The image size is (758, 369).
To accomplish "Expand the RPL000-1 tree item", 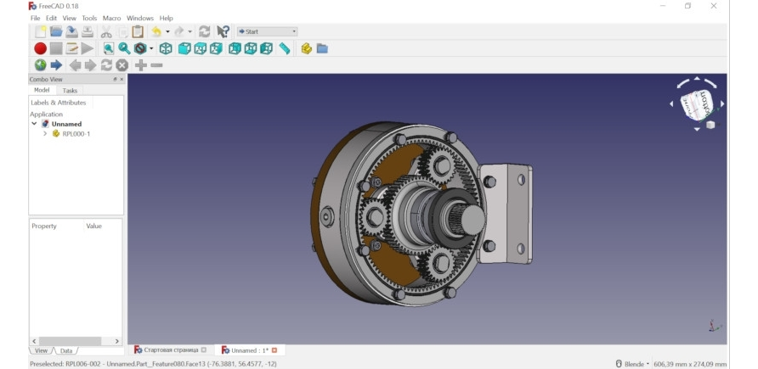I will click(45, 134).
